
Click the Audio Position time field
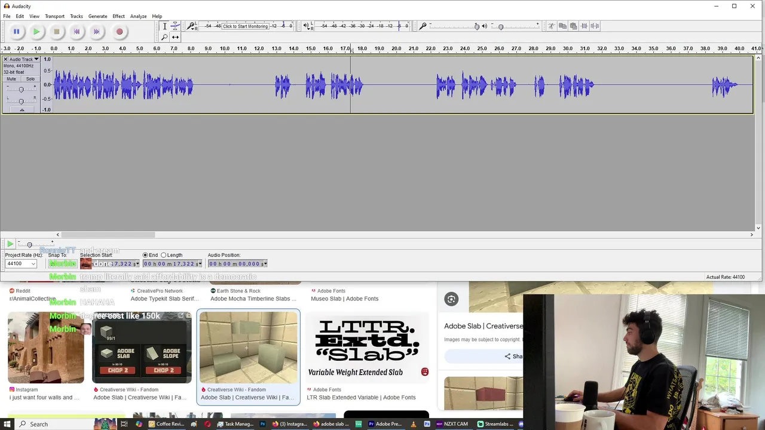click(237, 264)
